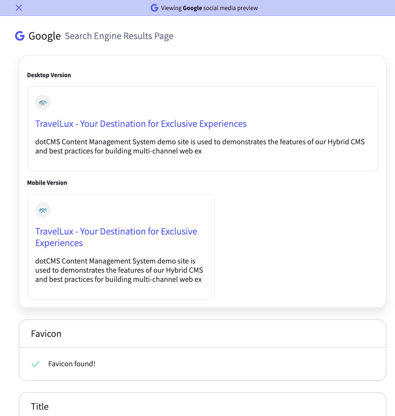
Task: Select the desktop preview description text
Action: pos(200,146)
